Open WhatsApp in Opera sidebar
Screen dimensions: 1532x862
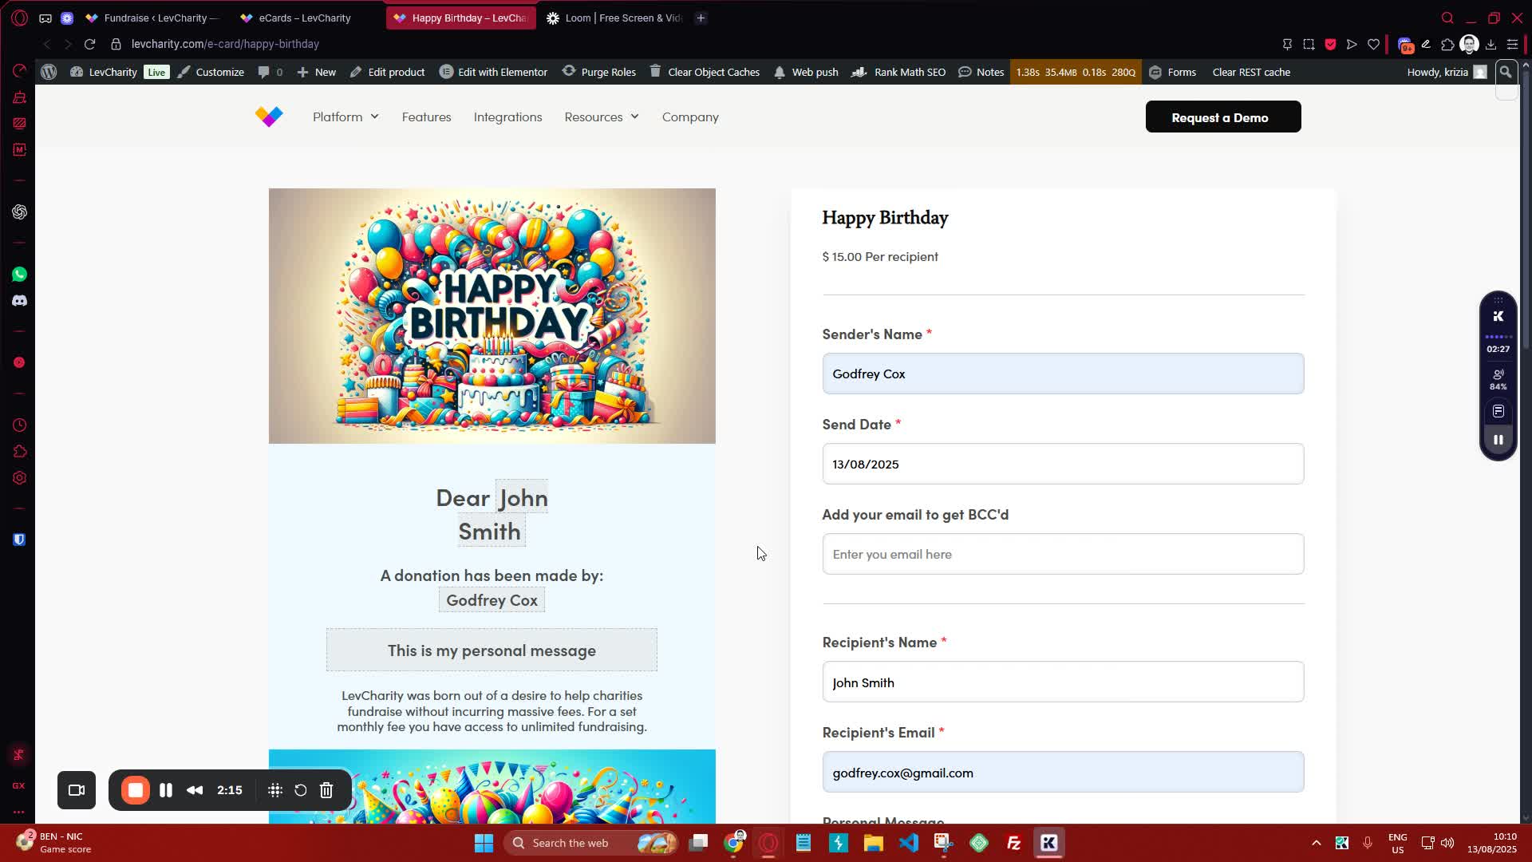pyautogui.click(x=19, y=275)
